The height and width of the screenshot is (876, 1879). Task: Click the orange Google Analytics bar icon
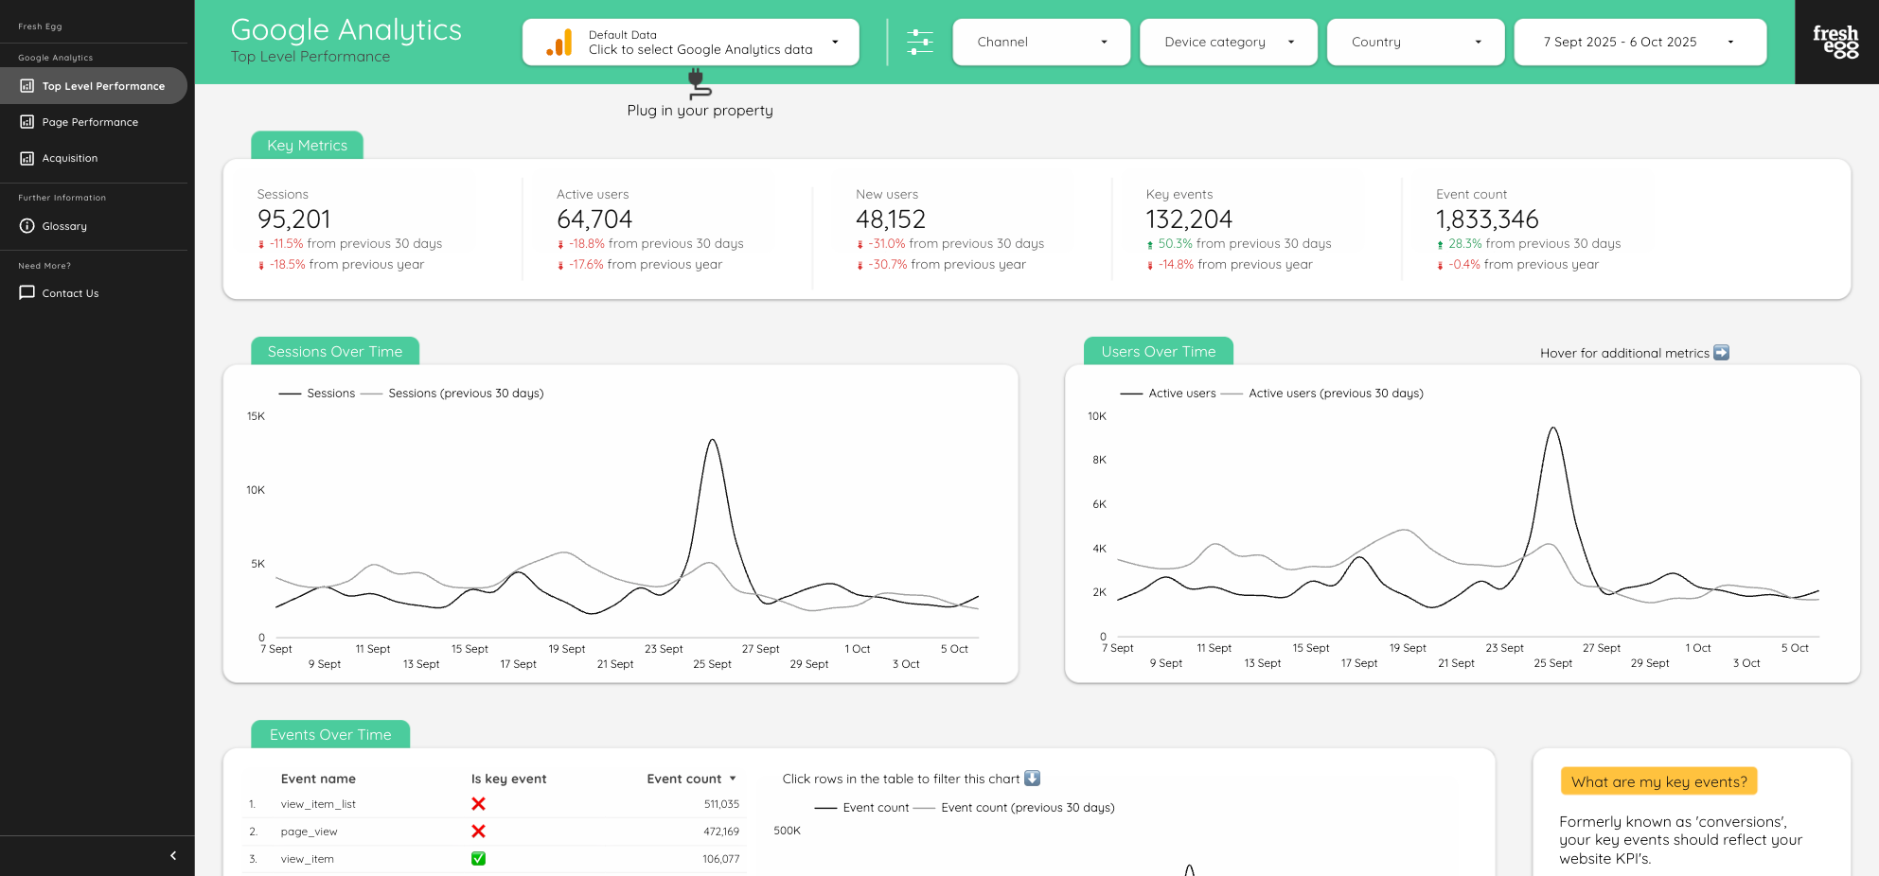coord(559,43)
